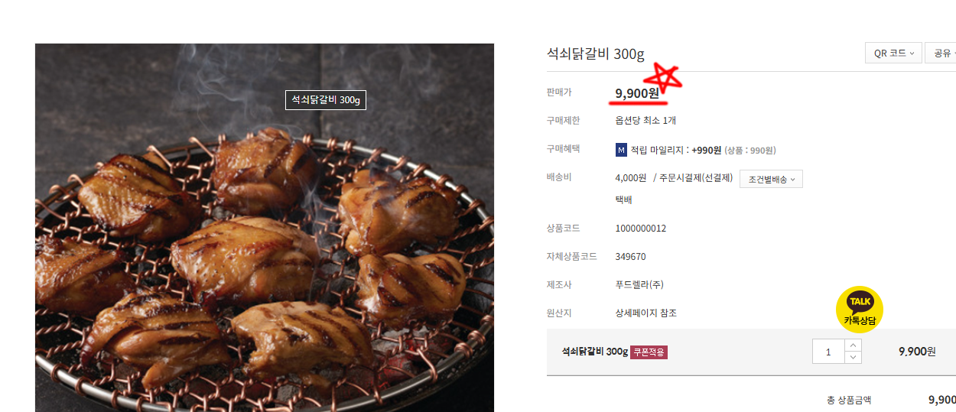Image resolution: width=956 pixels, height=412 pixels.
Task: Click product code 1000000012
Action: tap(641, 228)
